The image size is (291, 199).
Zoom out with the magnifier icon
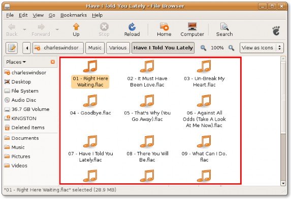(204, 48)
